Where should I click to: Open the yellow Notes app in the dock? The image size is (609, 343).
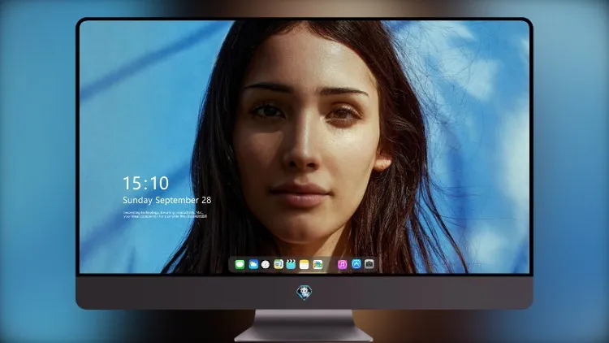click(304, 264)
